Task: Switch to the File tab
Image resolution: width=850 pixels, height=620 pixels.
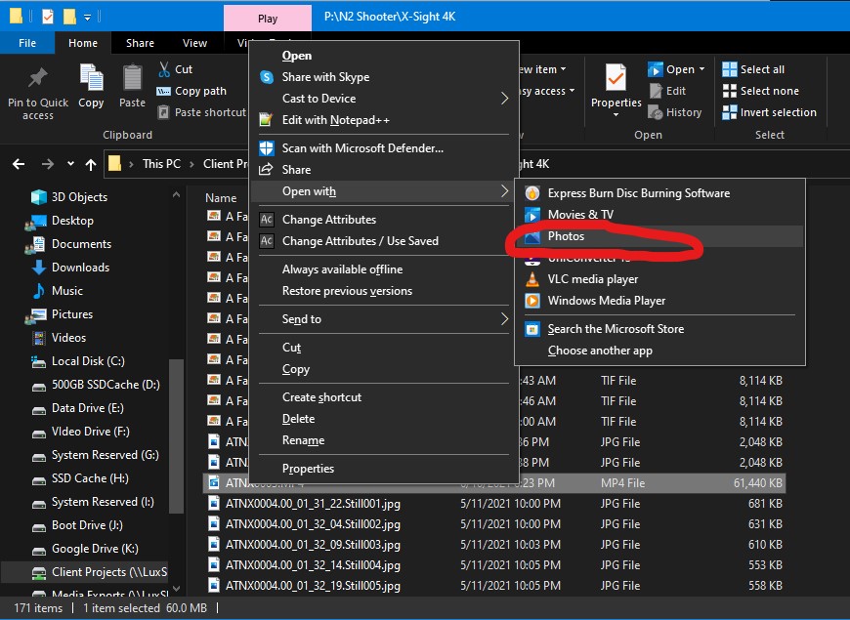Action: coord(27,43)
